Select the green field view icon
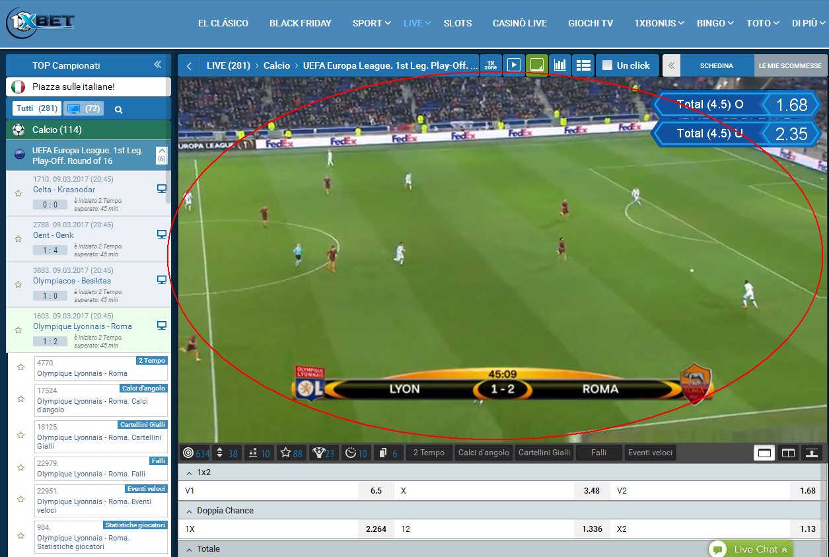 (x=536, y=65)
